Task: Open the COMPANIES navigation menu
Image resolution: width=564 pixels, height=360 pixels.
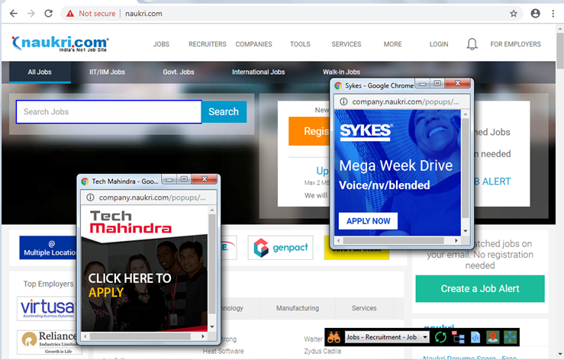Action: (254, 44)
